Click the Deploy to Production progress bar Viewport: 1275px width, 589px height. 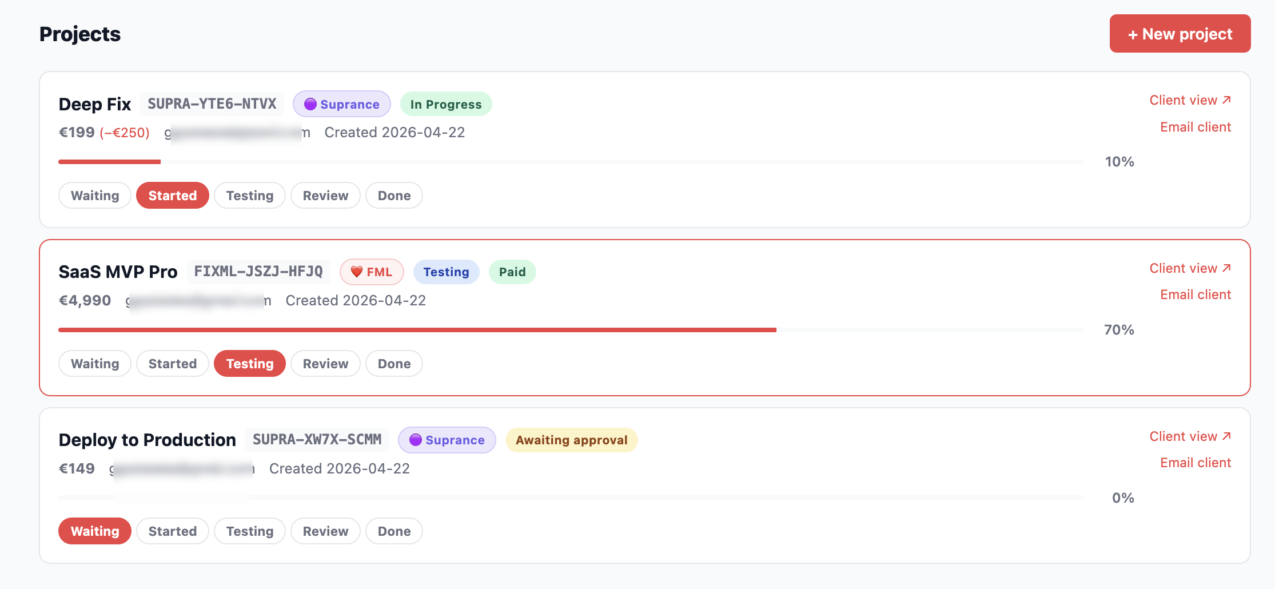tap(571, 498)
